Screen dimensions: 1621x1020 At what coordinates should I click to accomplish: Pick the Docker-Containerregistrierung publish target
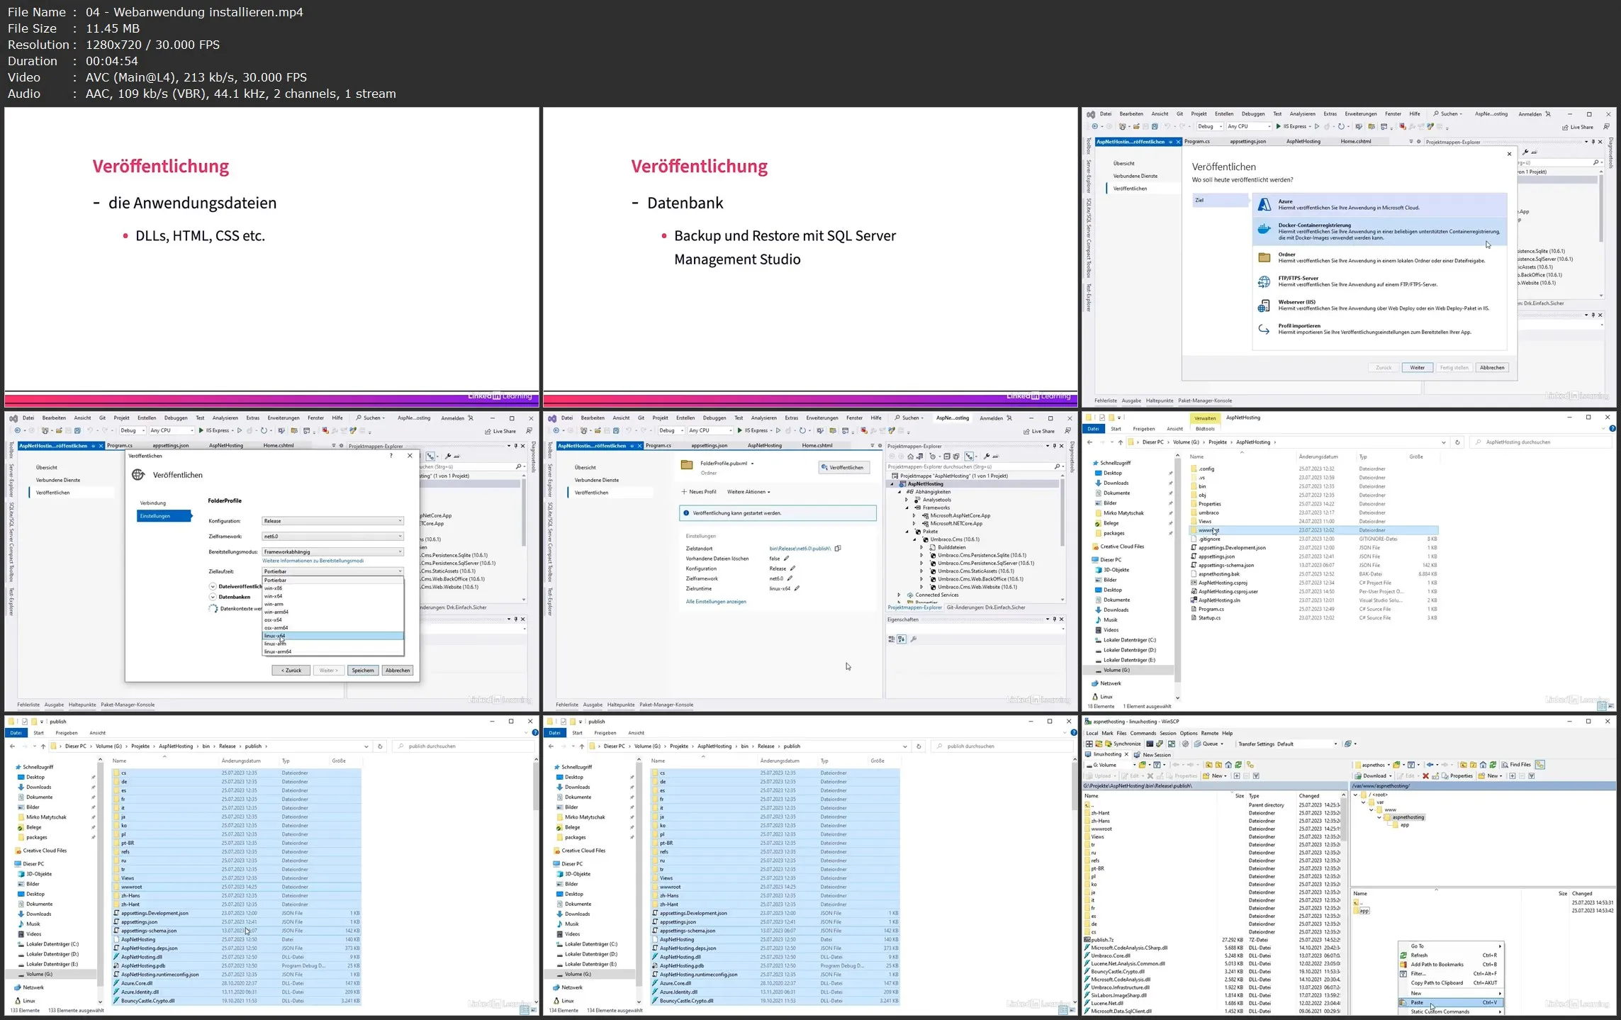click(1379, 231)
